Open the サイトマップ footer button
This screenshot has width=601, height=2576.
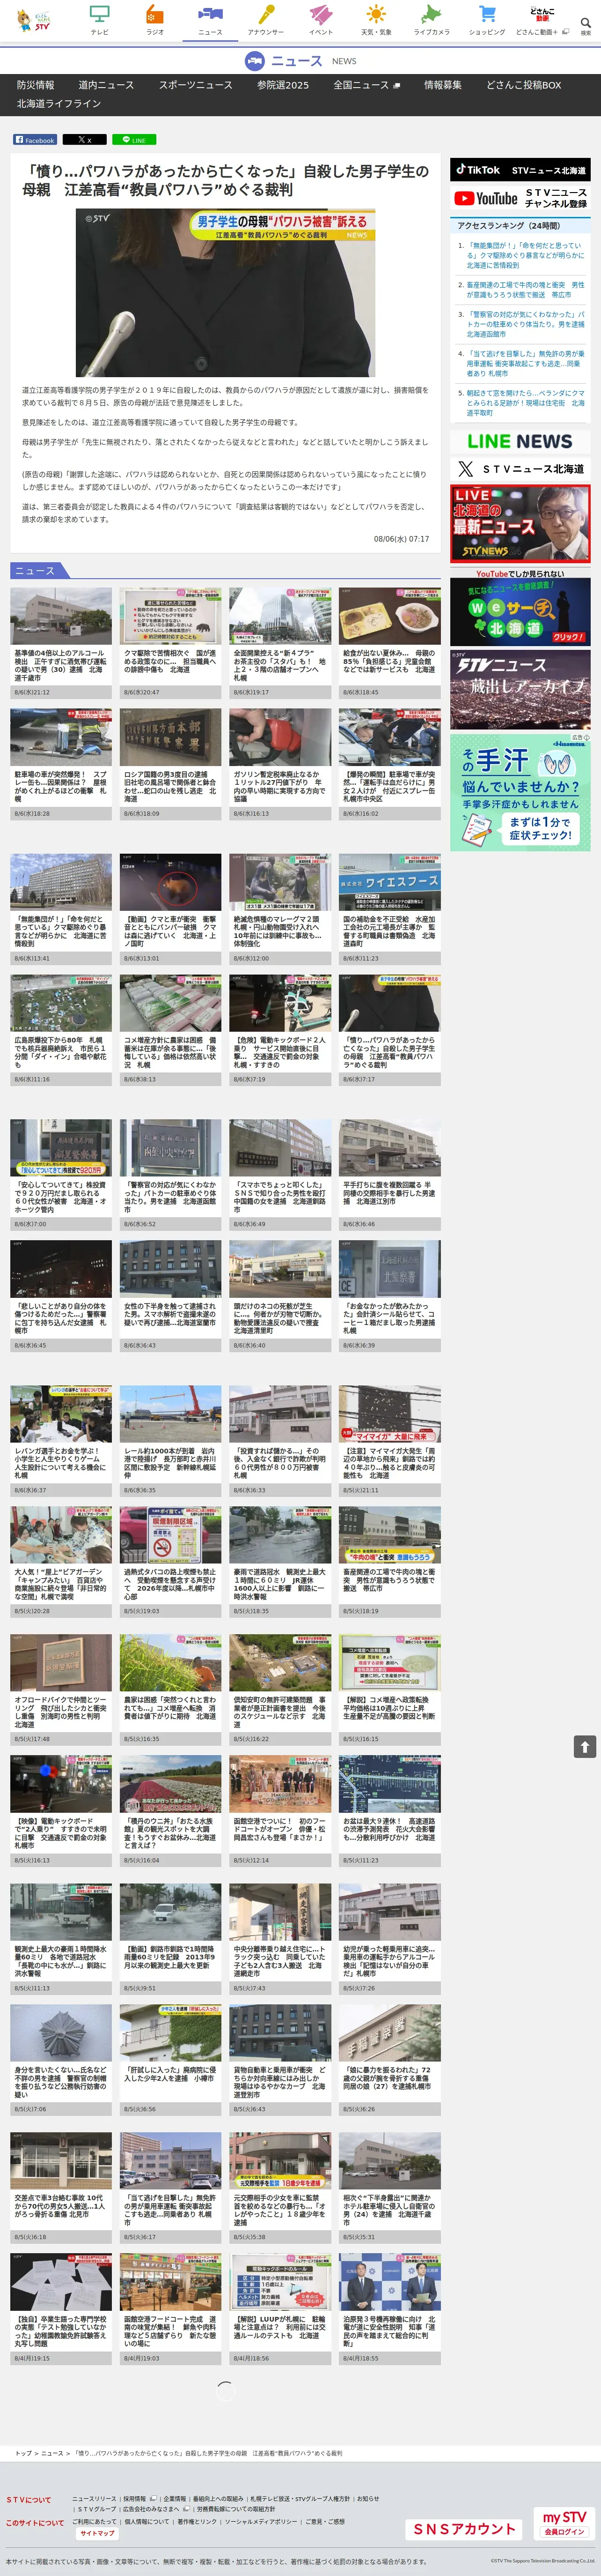97,2533
